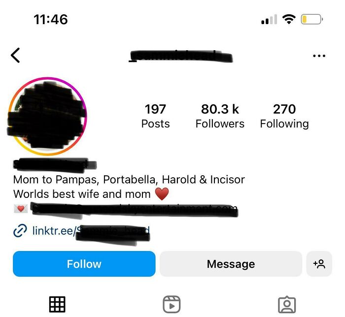Screen dimensions: 345x317
Task: Tap the back arrow icon
Action: (15, 55)
